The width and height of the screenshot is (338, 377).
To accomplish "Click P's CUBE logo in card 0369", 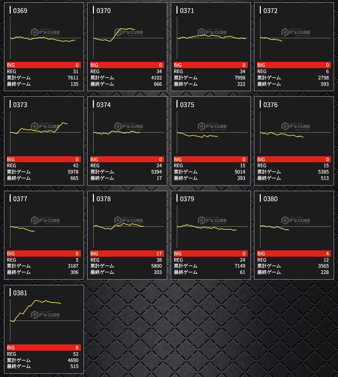I will click(x=45, y=32).
